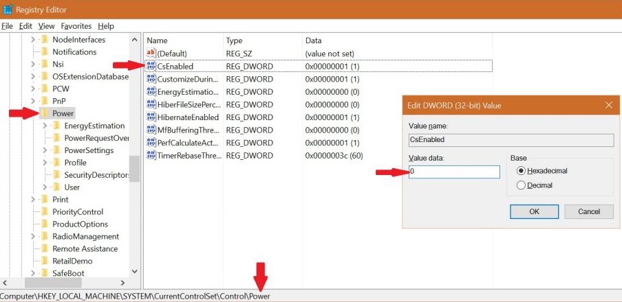Click the User folder icon
The width and height of the screenshot is (622, 302).
click(56, 187)
